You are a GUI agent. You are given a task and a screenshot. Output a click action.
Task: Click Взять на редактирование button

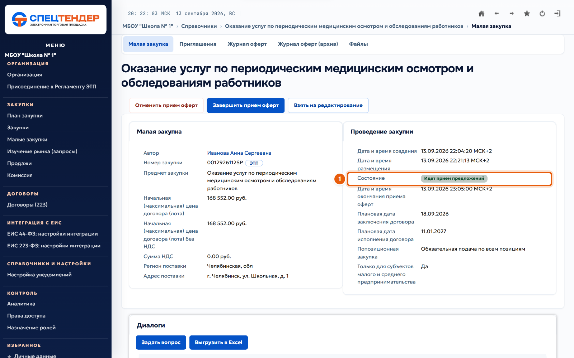[328, 105]
